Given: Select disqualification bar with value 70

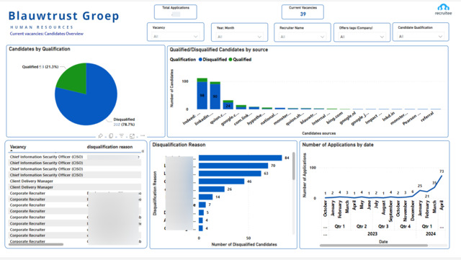Looking at the screenshot, I should tap(233, 166).
